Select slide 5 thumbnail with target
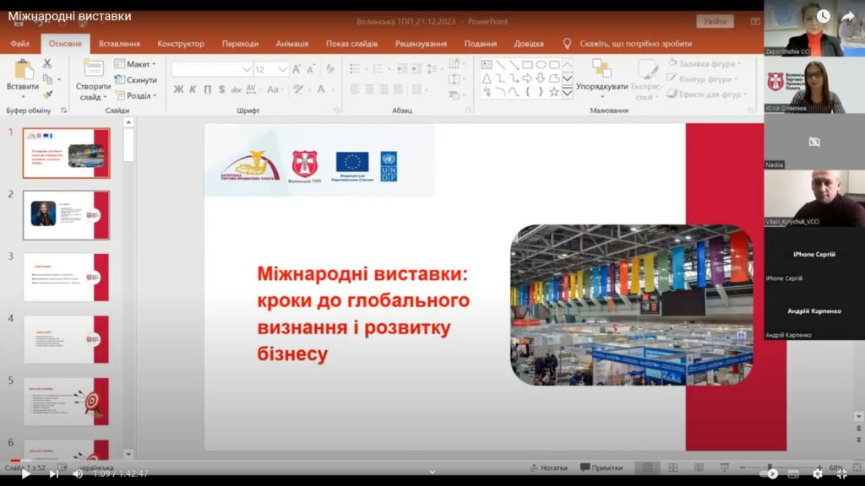The width and height of the screenshot is (865, 486). coord(66,401)
